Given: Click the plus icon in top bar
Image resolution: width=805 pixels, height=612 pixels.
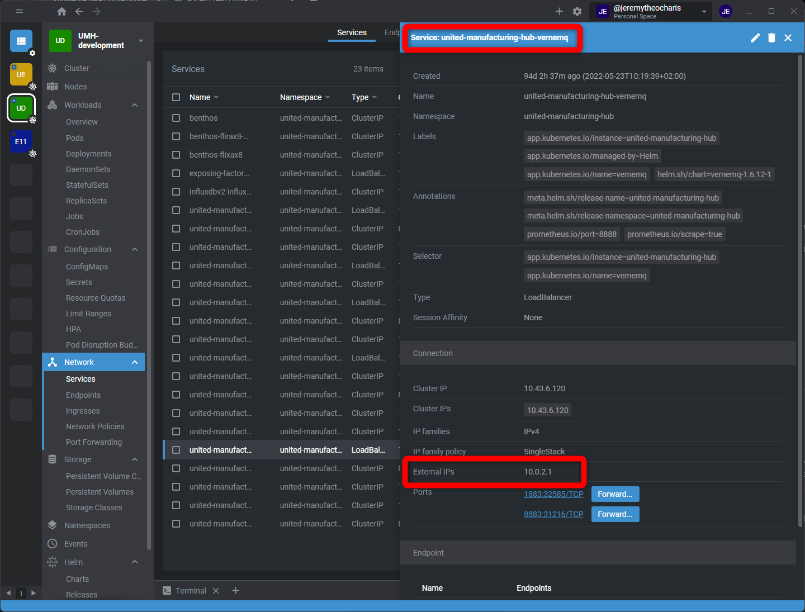Looking at the screenshot, I should tap(559, 11).
